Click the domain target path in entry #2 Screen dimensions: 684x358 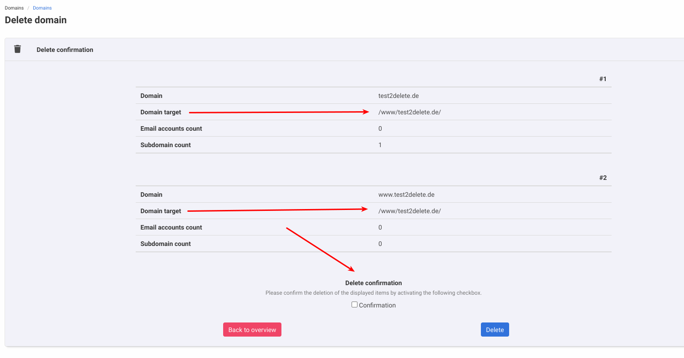pyautogui.click(x=409, y=211)
